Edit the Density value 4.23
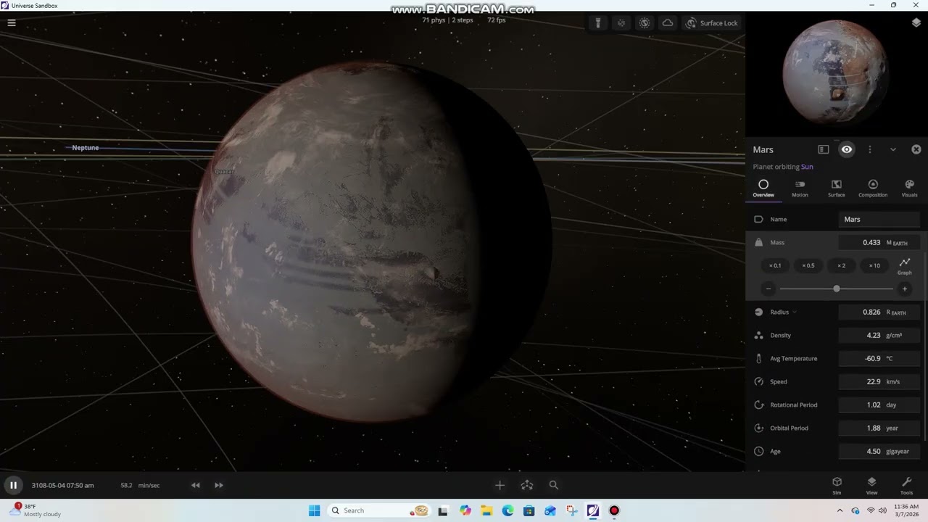This screenshot has width=928, height=522. point(879,335)
